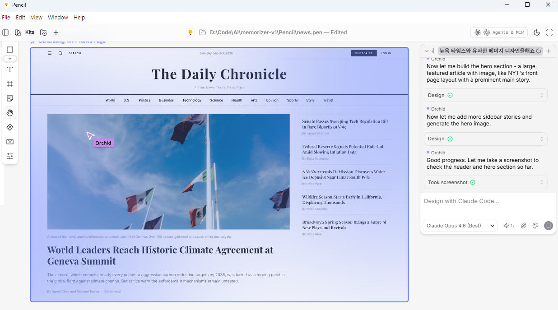The height and width of the screenshot is (310, 558).
Task: Open the Claude Opus 4.6 model dropdown
Action: click(x=460, y=226)
